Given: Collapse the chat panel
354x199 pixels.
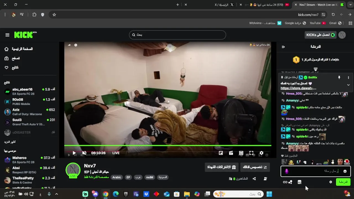Looking at the screenshot, I should (283, 47).
